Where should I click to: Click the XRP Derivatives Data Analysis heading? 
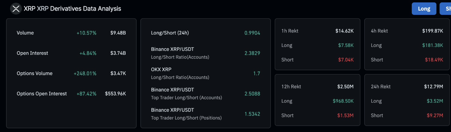(x=72, y=8)
